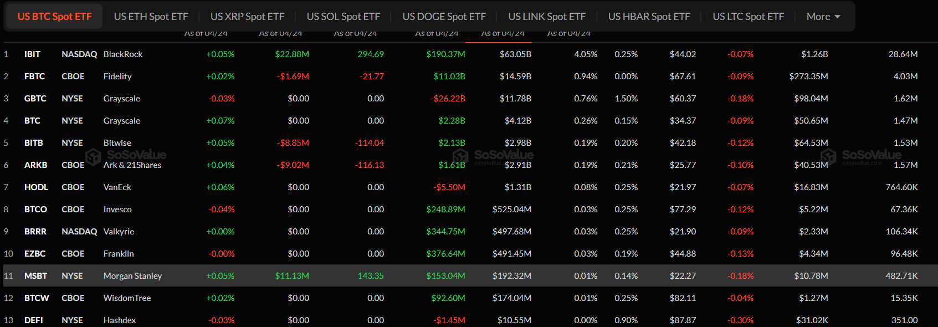938x327 pixels.
Task: Open the HODL ticker
Action: (36, 187)
